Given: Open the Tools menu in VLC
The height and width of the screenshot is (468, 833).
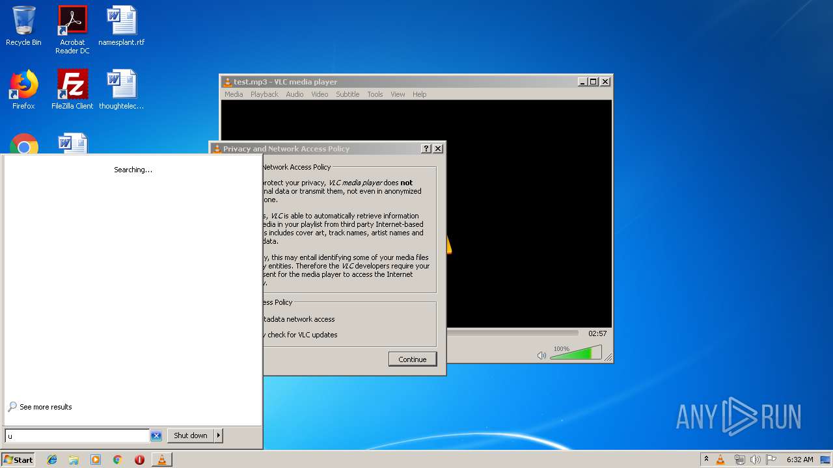Looking at the screenshot, I should pyautogui.click(x=375, y=94).
